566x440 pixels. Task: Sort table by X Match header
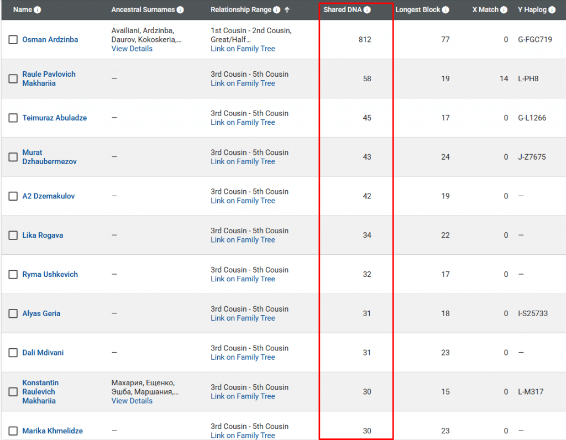click(485, 10)
